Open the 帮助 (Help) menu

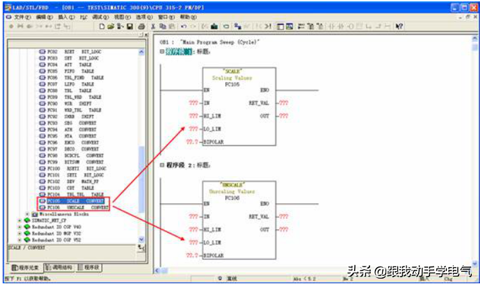pyautogui.click(x=188, y=17)
